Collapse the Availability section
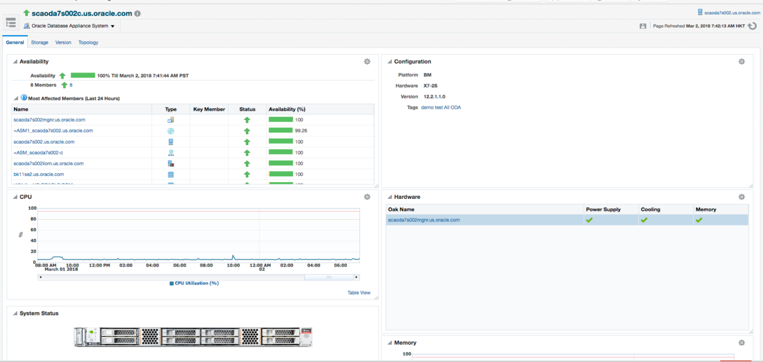763x362 pixels. (x=15, y=61)
